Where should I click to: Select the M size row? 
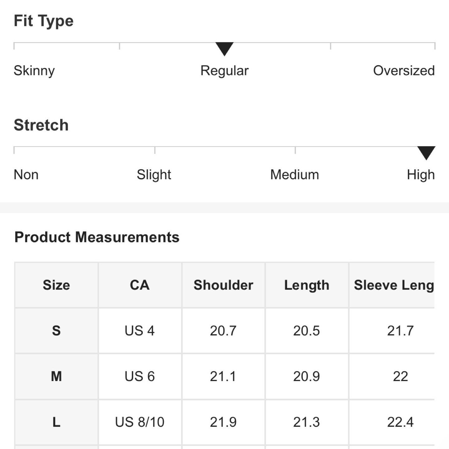224,376
